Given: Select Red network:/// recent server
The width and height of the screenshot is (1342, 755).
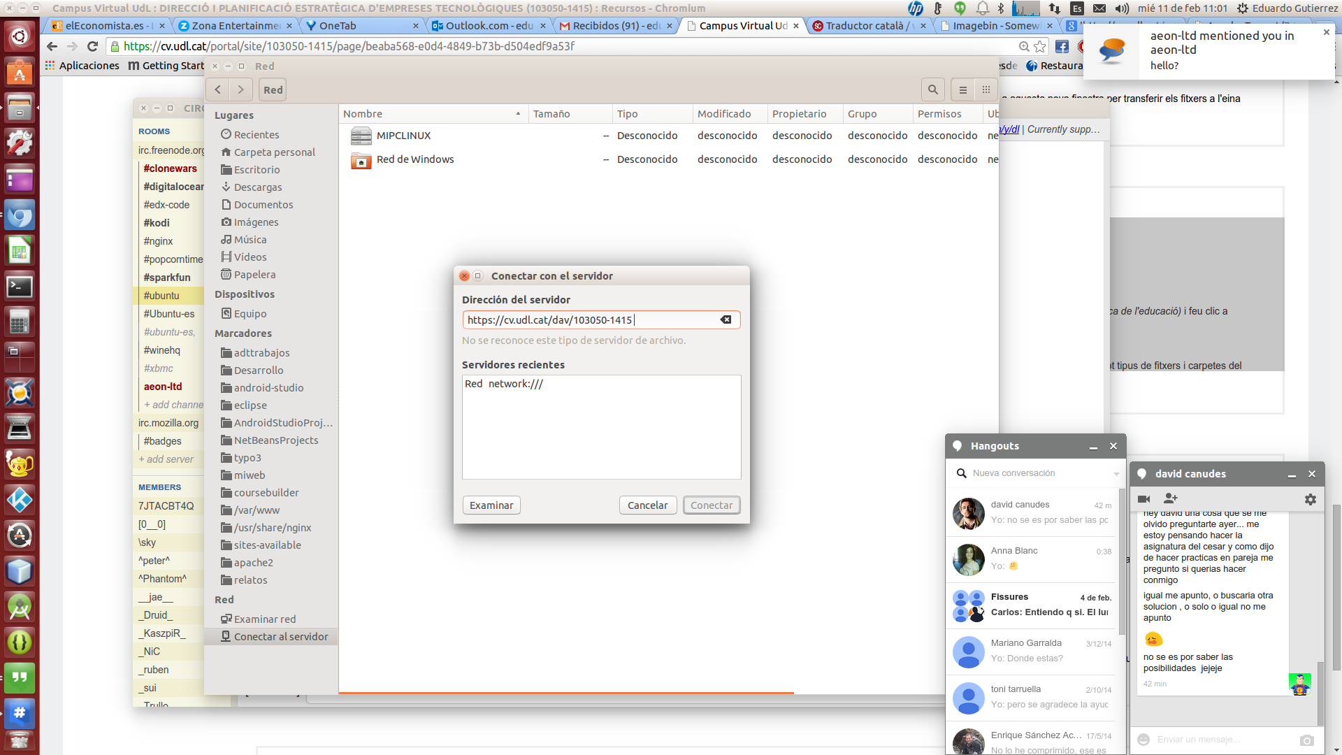Looking at the screenshot, I should coord(601,384).
